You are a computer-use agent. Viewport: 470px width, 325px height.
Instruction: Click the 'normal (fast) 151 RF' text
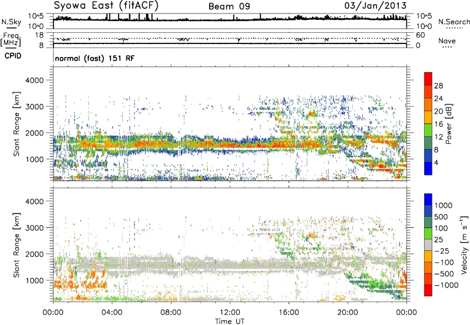[x=95, y=58]
